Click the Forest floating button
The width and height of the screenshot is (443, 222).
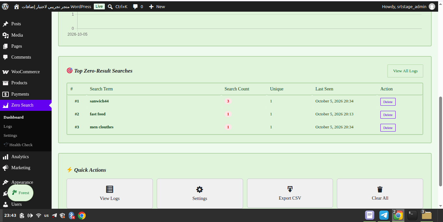(x=20, y=193)
